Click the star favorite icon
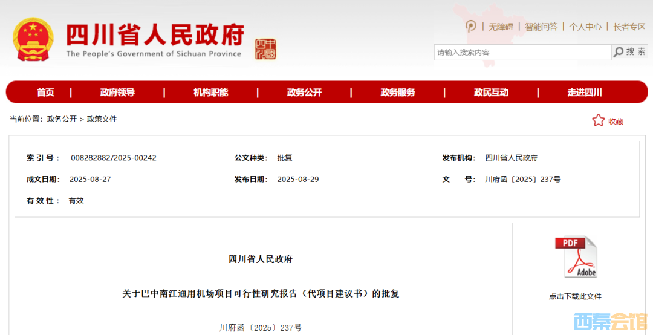The width and height of the screenshot is (653, 335). 598,120
